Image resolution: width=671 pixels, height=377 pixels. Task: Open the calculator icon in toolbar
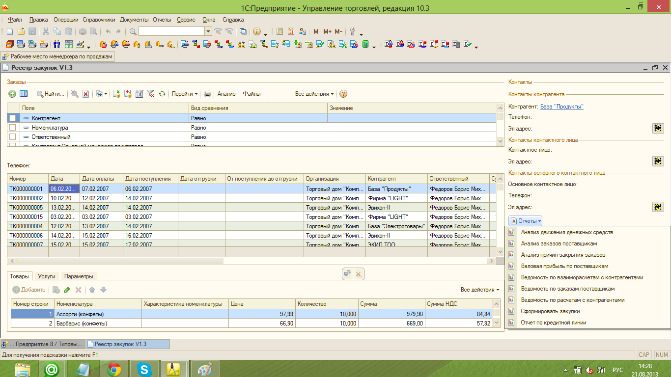pos(280,31)
